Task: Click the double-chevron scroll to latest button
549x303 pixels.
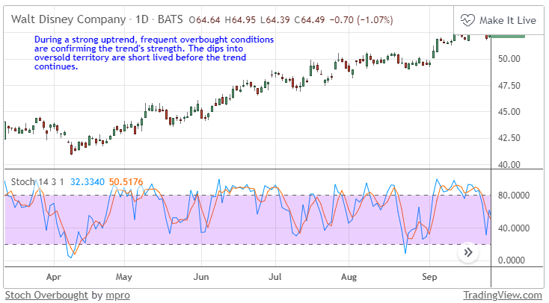Action: coord(468,252)
